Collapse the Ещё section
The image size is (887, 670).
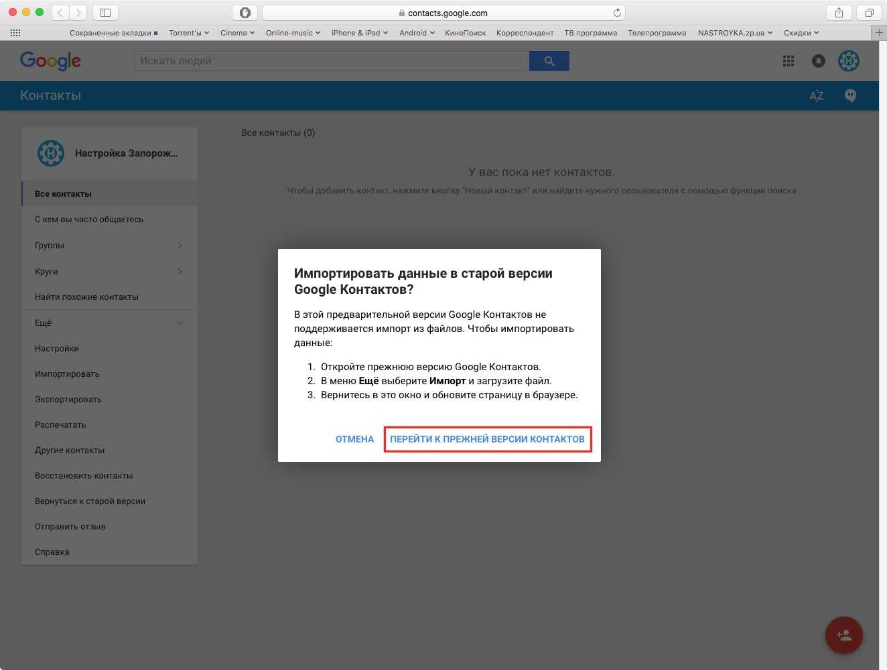click(180, 323)
